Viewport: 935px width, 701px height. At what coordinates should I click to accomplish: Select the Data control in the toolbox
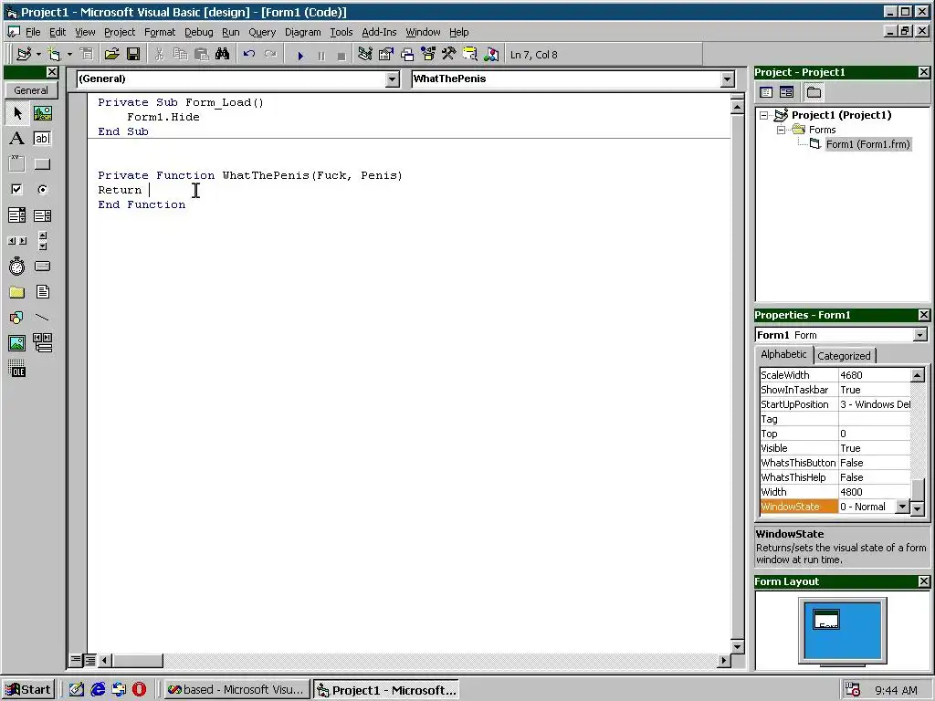pyautogui.click(x=42, y=343)
